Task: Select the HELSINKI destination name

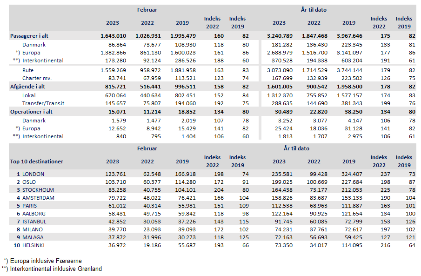Action: [x=35, y=245]
